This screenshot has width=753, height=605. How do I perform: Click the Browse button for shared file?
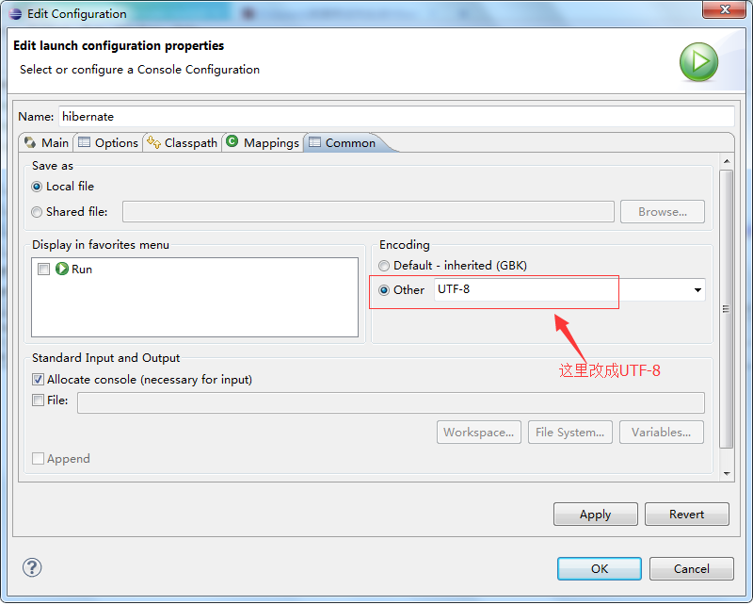coord(662,211)
